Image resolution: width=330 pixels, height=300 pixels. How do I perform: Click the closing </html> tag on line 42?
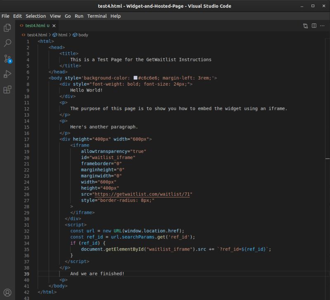pyautogui.click(x=47, y=292)
